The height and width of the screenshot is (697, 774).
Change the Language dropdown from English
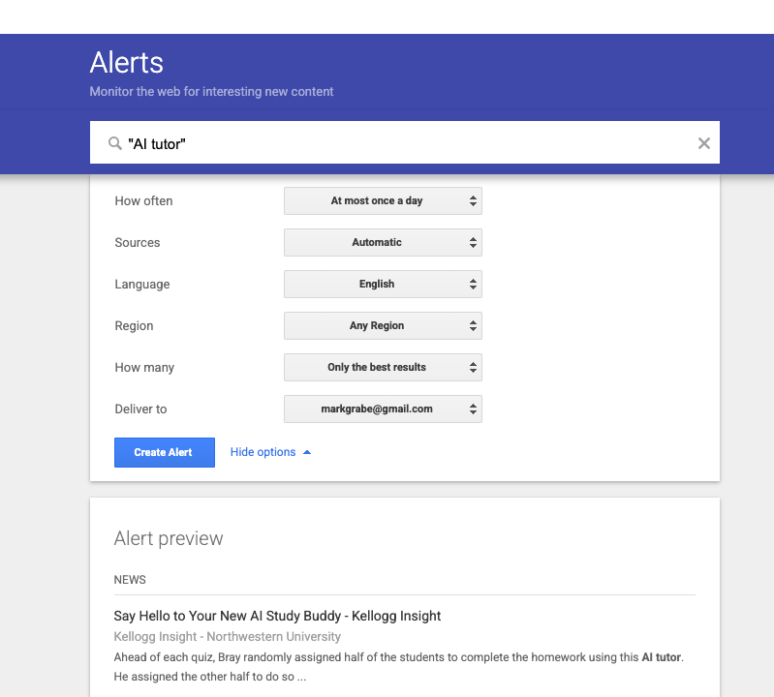382,285
